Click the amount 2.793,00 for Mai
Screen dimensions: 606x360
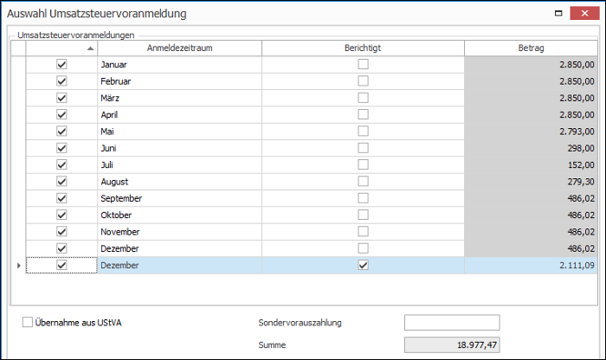pyautogui.click(x=577, y=132)
